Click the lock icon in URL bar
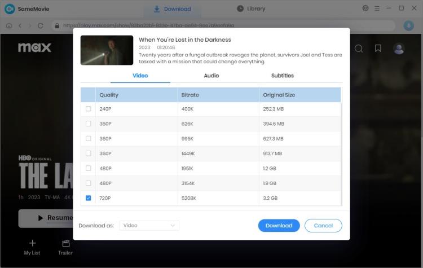 [x=57, y=25]
